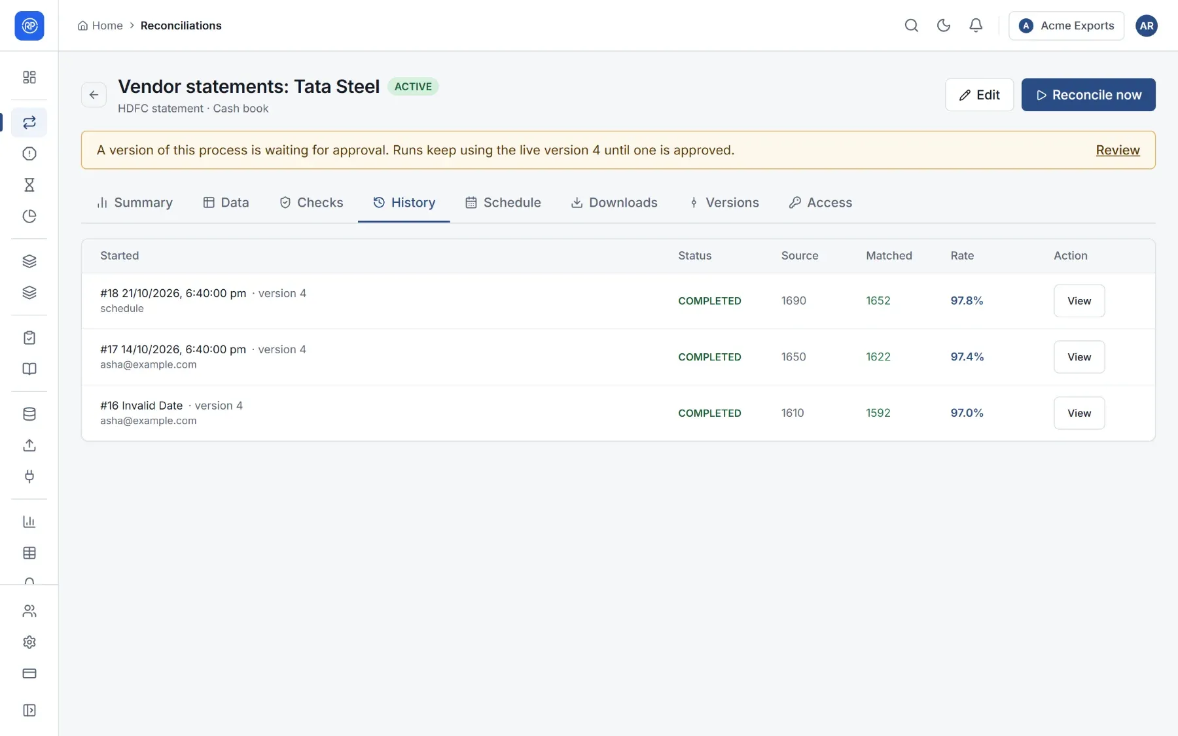1178x736 pixels.
Task: Open the dashboard grid icon in sidebar
Action: pyautogui.click(x=29, y=77)
